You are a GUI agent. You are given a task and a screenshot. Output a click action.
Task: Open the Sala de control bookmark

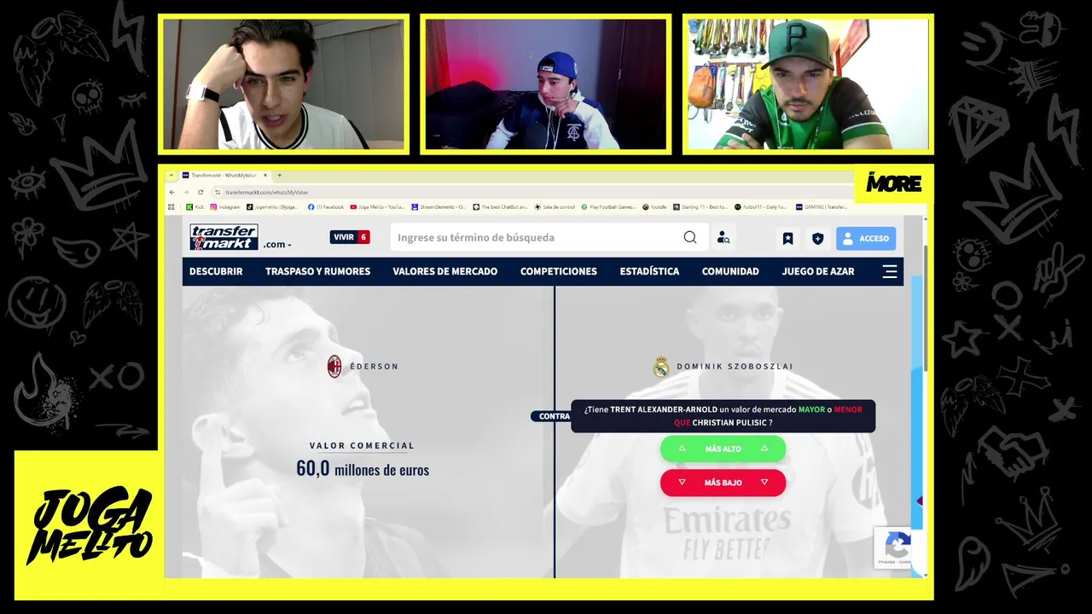point(555,206)
